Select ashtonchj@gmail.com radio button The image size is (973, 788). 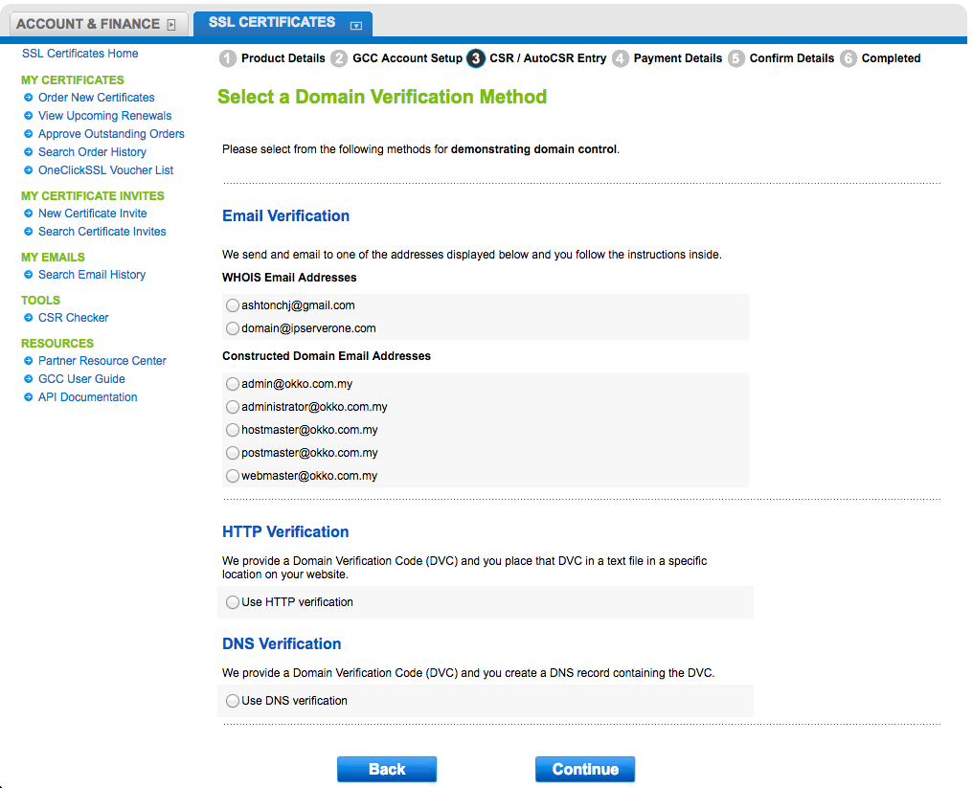coord(233,305)
